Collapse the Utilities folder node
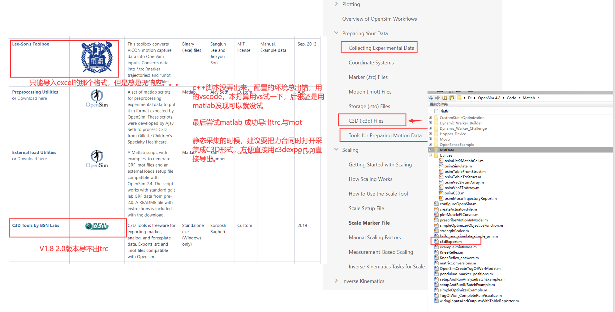Screen dimensions: 615x312 pyautogui.click(x=430, y=155)
